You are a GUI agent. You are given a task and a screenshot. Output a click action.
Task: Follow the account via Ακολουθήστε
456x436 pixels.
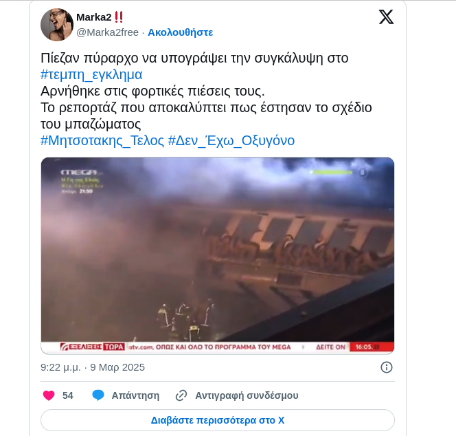pyautogui.click(x=181, y=32)
